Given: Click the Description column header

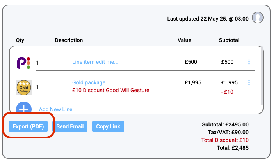Looking at the screenshot, I should [69, 40].
